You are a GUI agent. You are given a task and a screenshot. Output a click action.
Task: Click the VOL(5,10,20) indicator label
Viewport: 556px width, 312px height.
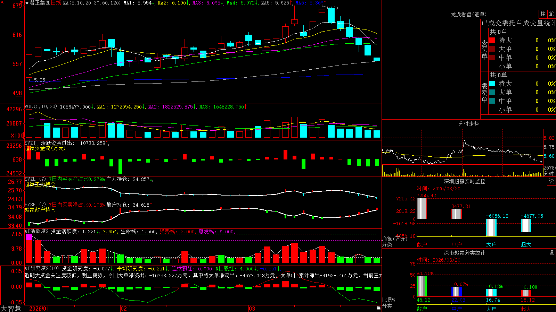(41, 107)
